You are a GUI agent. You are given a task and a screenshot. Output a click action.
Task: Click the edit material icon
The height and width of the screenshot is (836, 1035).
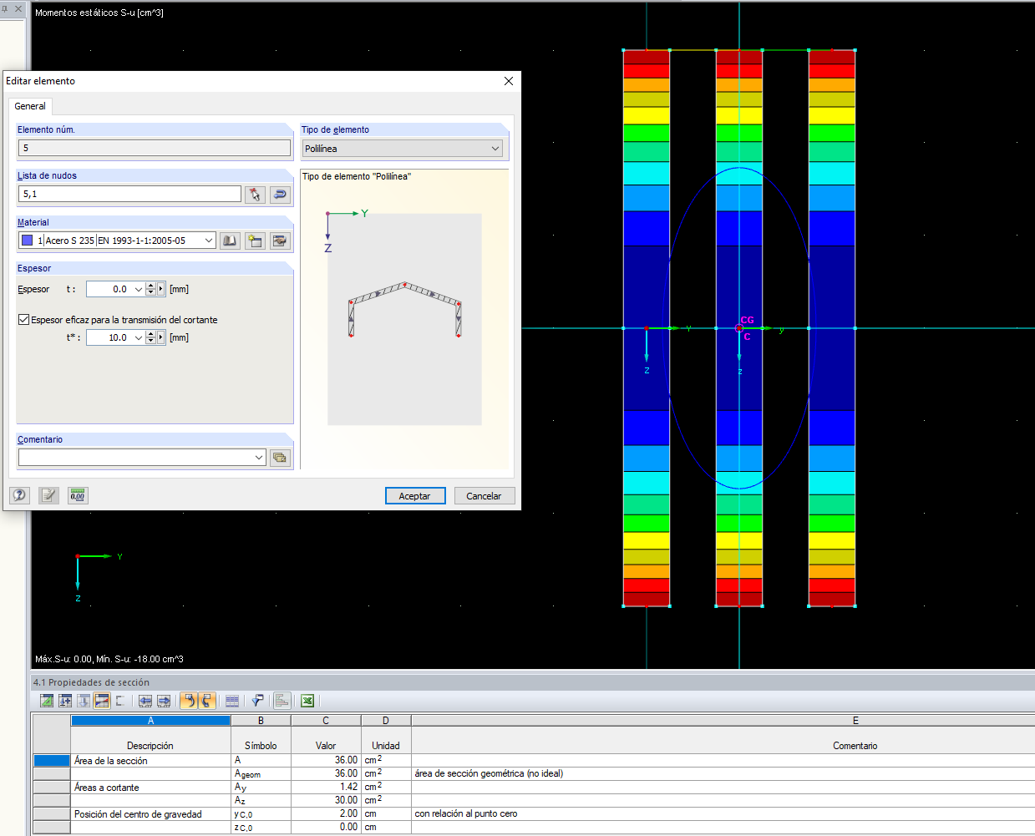click(x=280, y=241)
